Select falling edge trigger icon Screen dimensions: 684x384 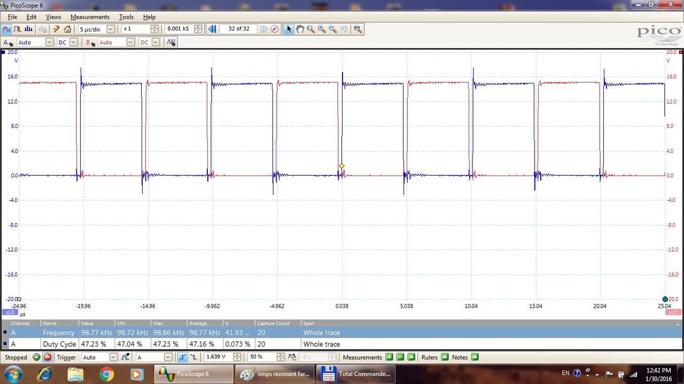coord(193,357)
